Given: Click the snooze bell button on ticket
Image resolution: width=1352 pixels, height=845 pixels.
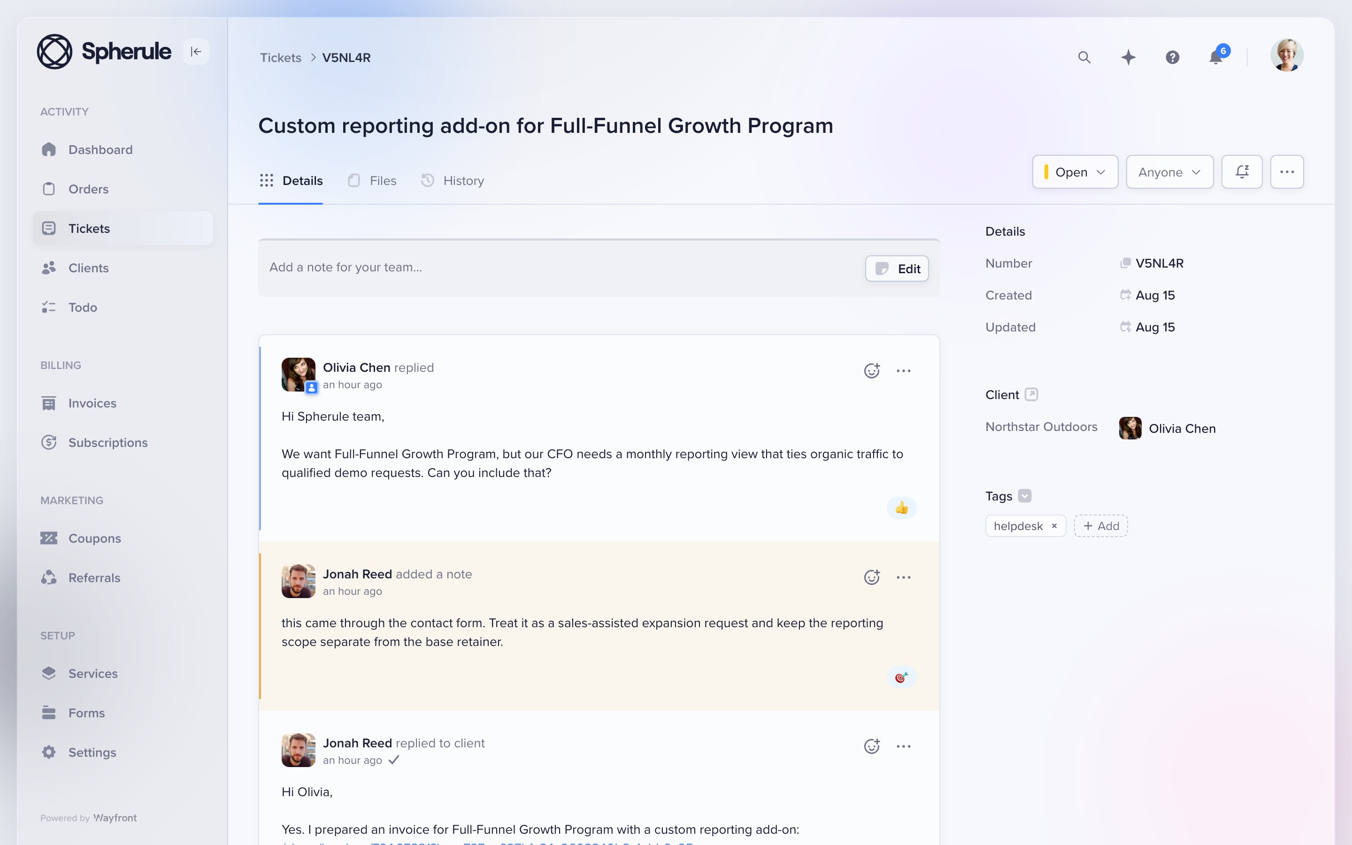Looking at the screenshot, I should (x=1241, y=172).
